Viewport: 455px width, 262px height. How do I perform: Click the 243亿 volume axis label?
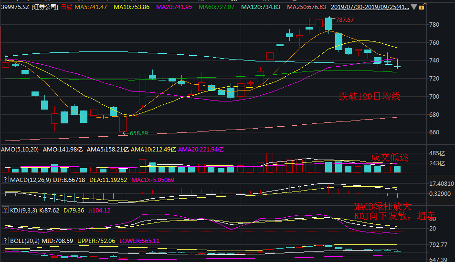[437, 163]
